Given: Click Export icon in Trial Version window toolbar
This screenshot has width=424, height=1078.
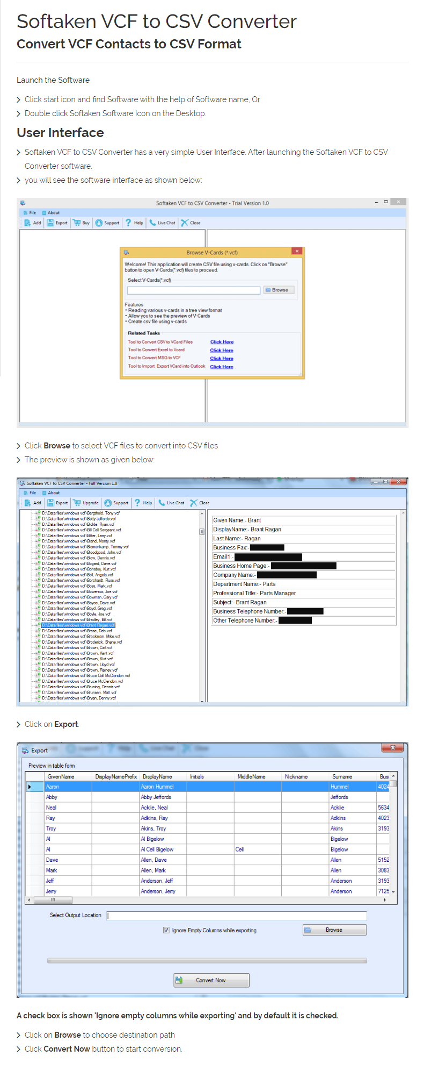Looking at the screenshot, I should tap(50, 223).
